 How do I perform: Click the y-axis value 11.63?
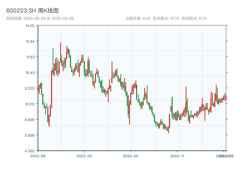point(30,57)
